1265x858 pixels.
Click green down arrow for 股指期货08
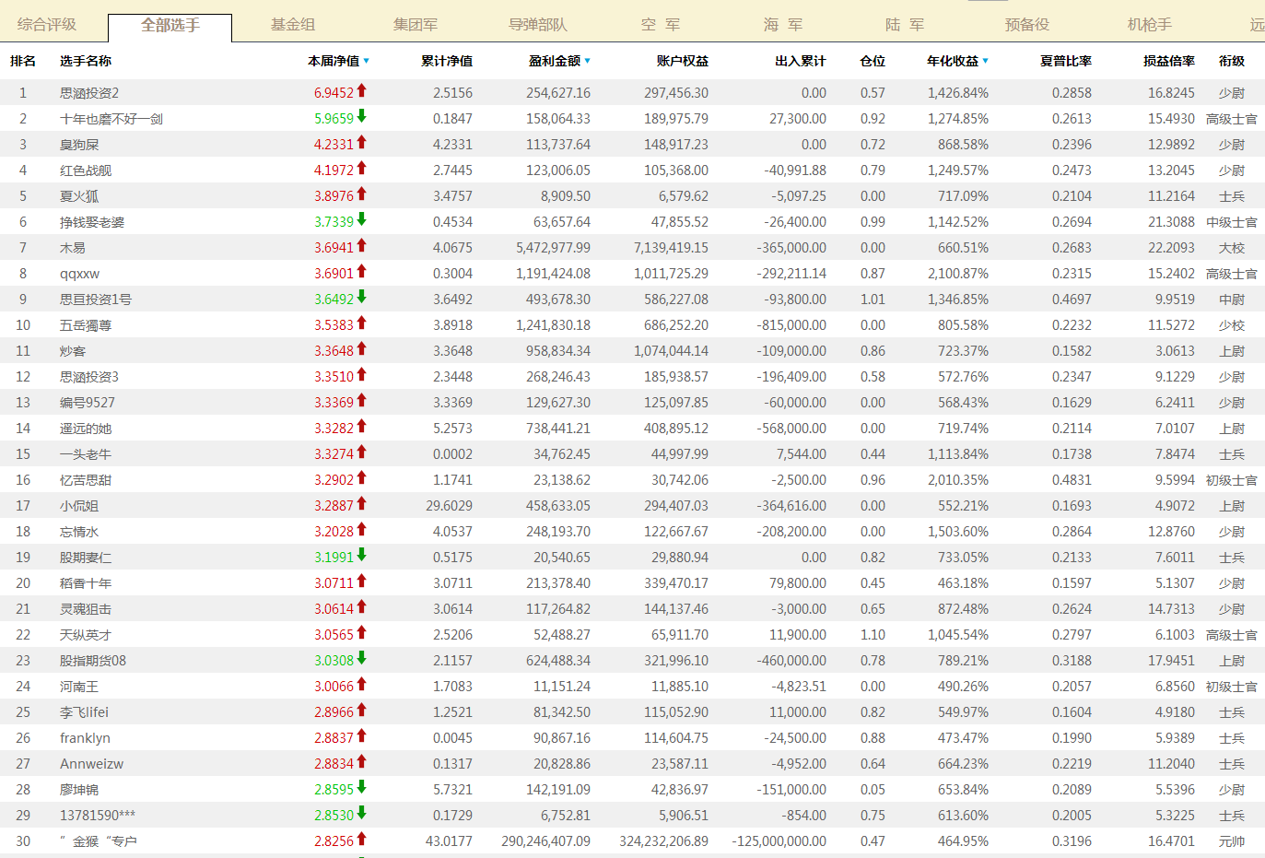click(362, 658)
